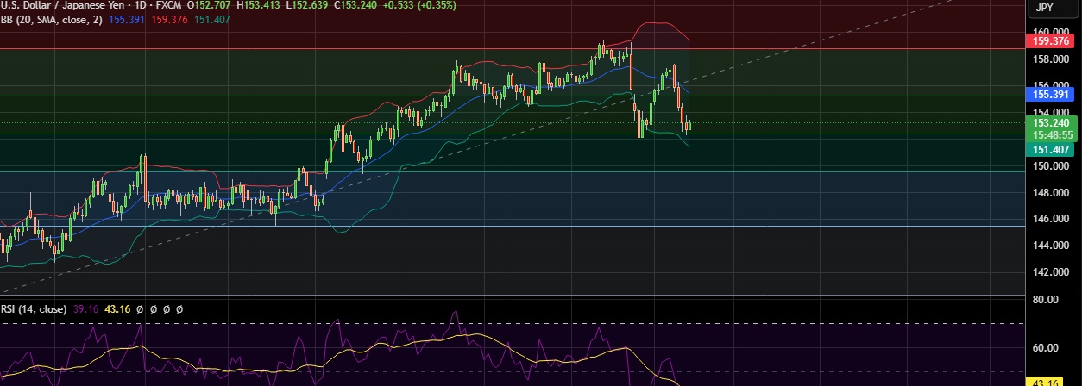Click the 80.00 tick on RSI scale

pos(1044,300)
